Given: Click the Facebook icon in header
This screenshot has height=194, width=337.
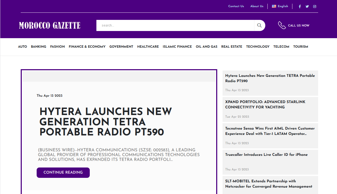Looking at the screenshot, I should [300, 6].
